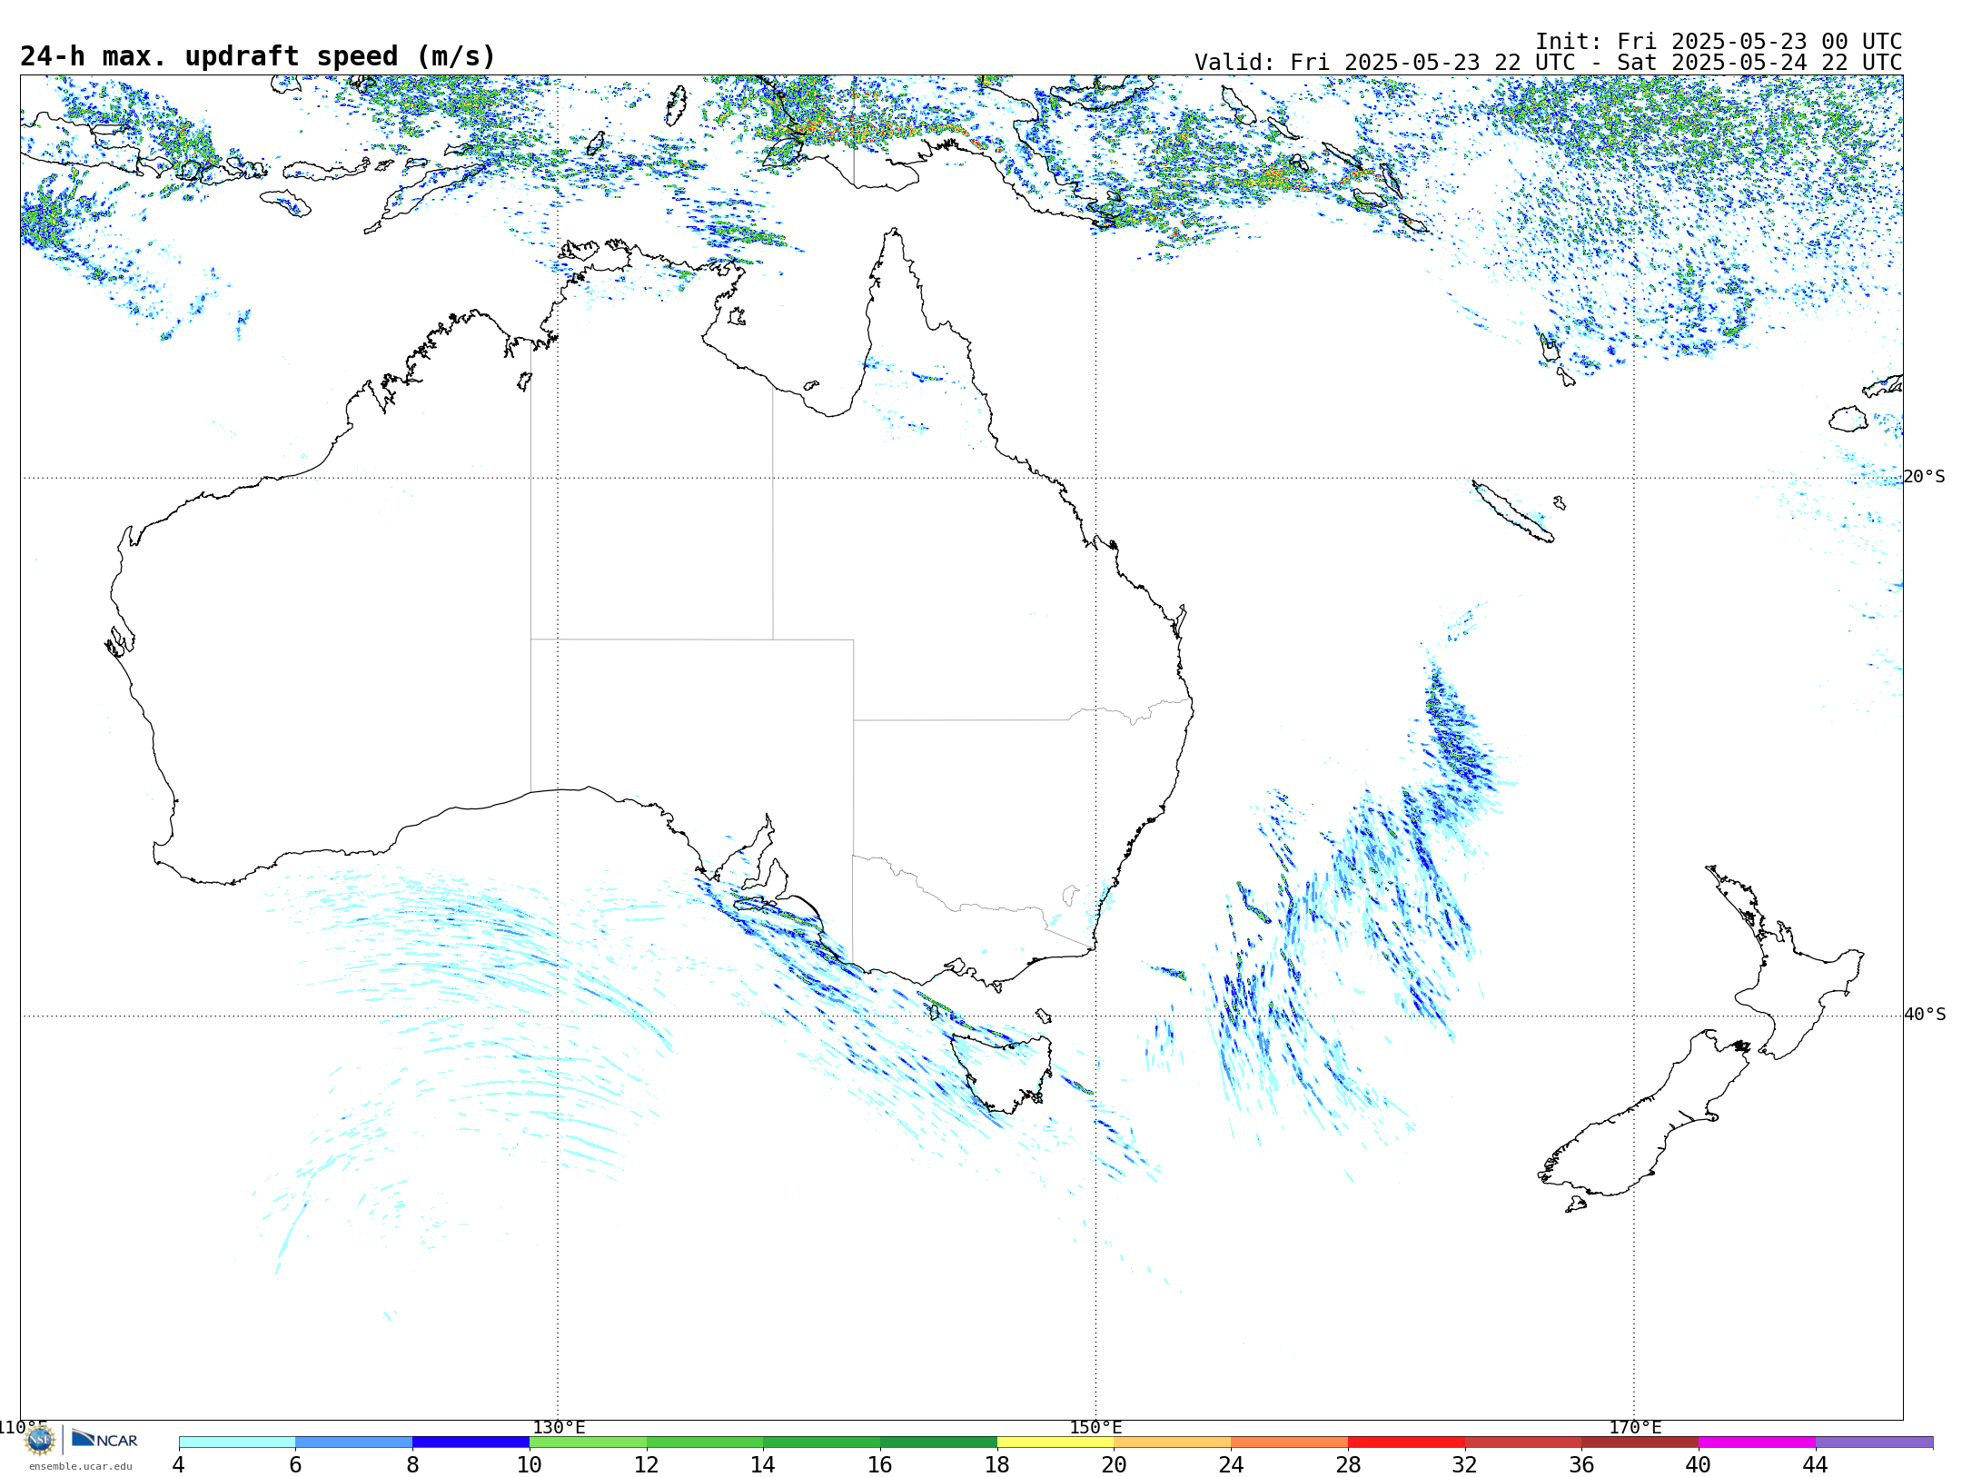
Task: Click the 20°S latitude label
Action: click(x=1925, y=477)
